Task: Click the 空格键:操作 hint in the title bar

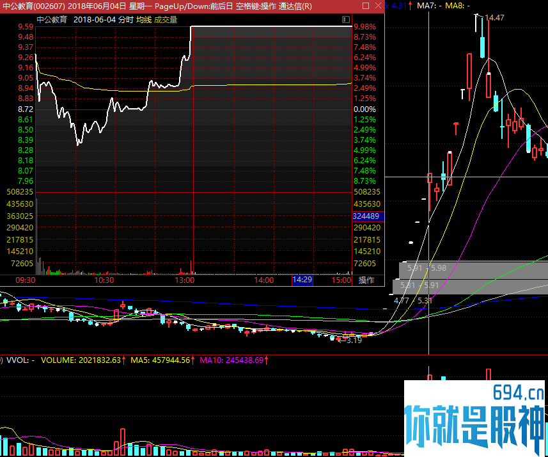Action: 256,6
